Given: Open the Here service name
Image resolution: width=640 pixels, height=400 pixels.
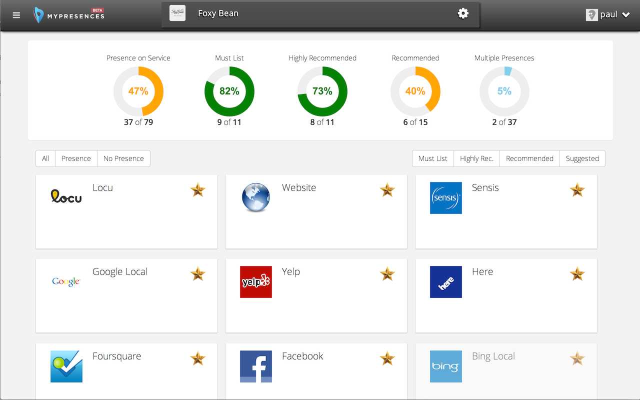Looking at the screenshot, I should pyautogui.click(x=482, y=272).
